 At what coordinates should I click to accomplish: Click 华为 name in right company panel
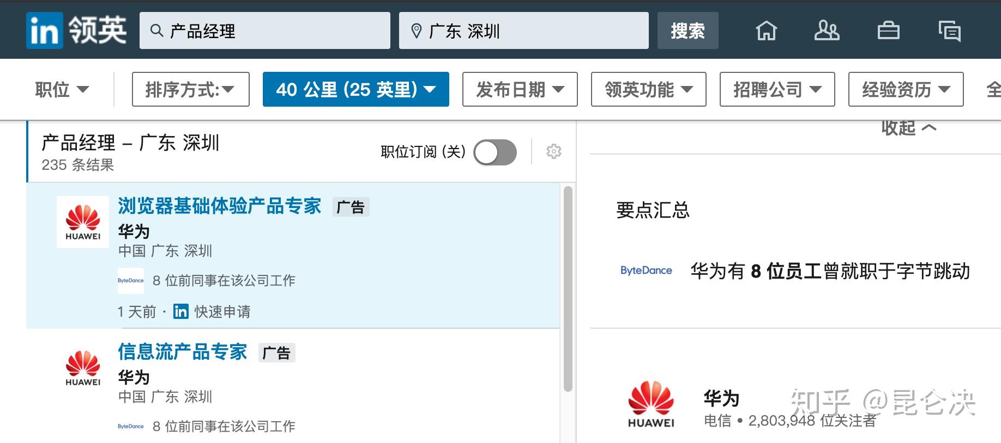721,398
